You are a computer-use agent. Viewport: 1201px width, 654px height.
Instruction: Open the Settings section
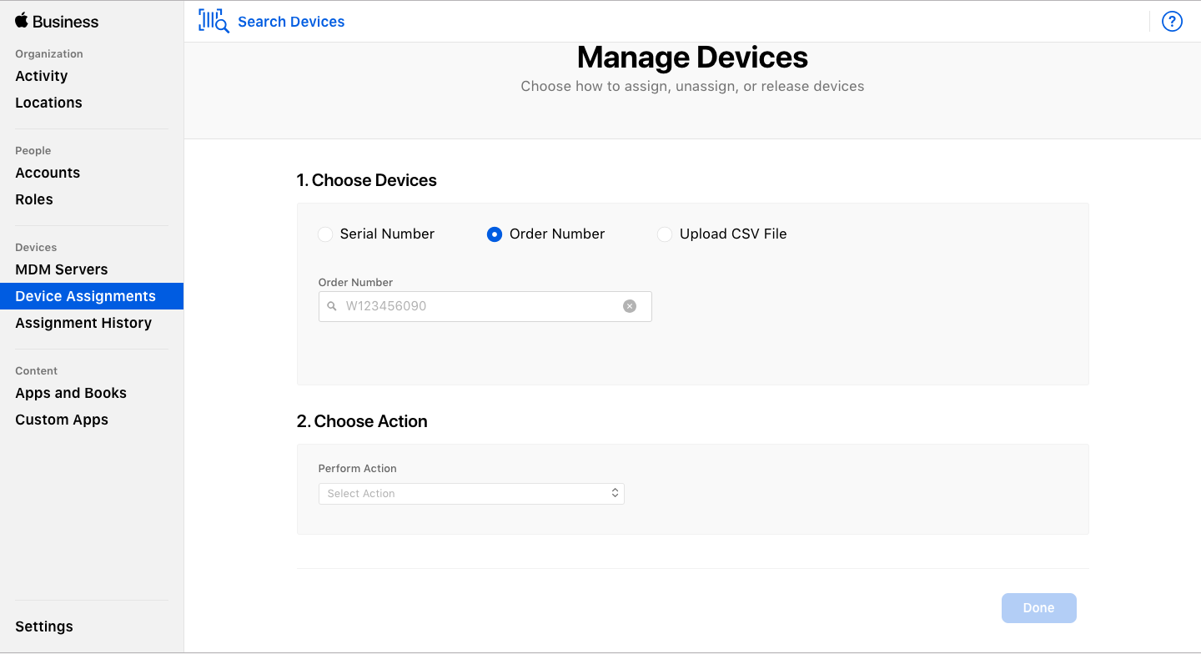click(43, 626)
